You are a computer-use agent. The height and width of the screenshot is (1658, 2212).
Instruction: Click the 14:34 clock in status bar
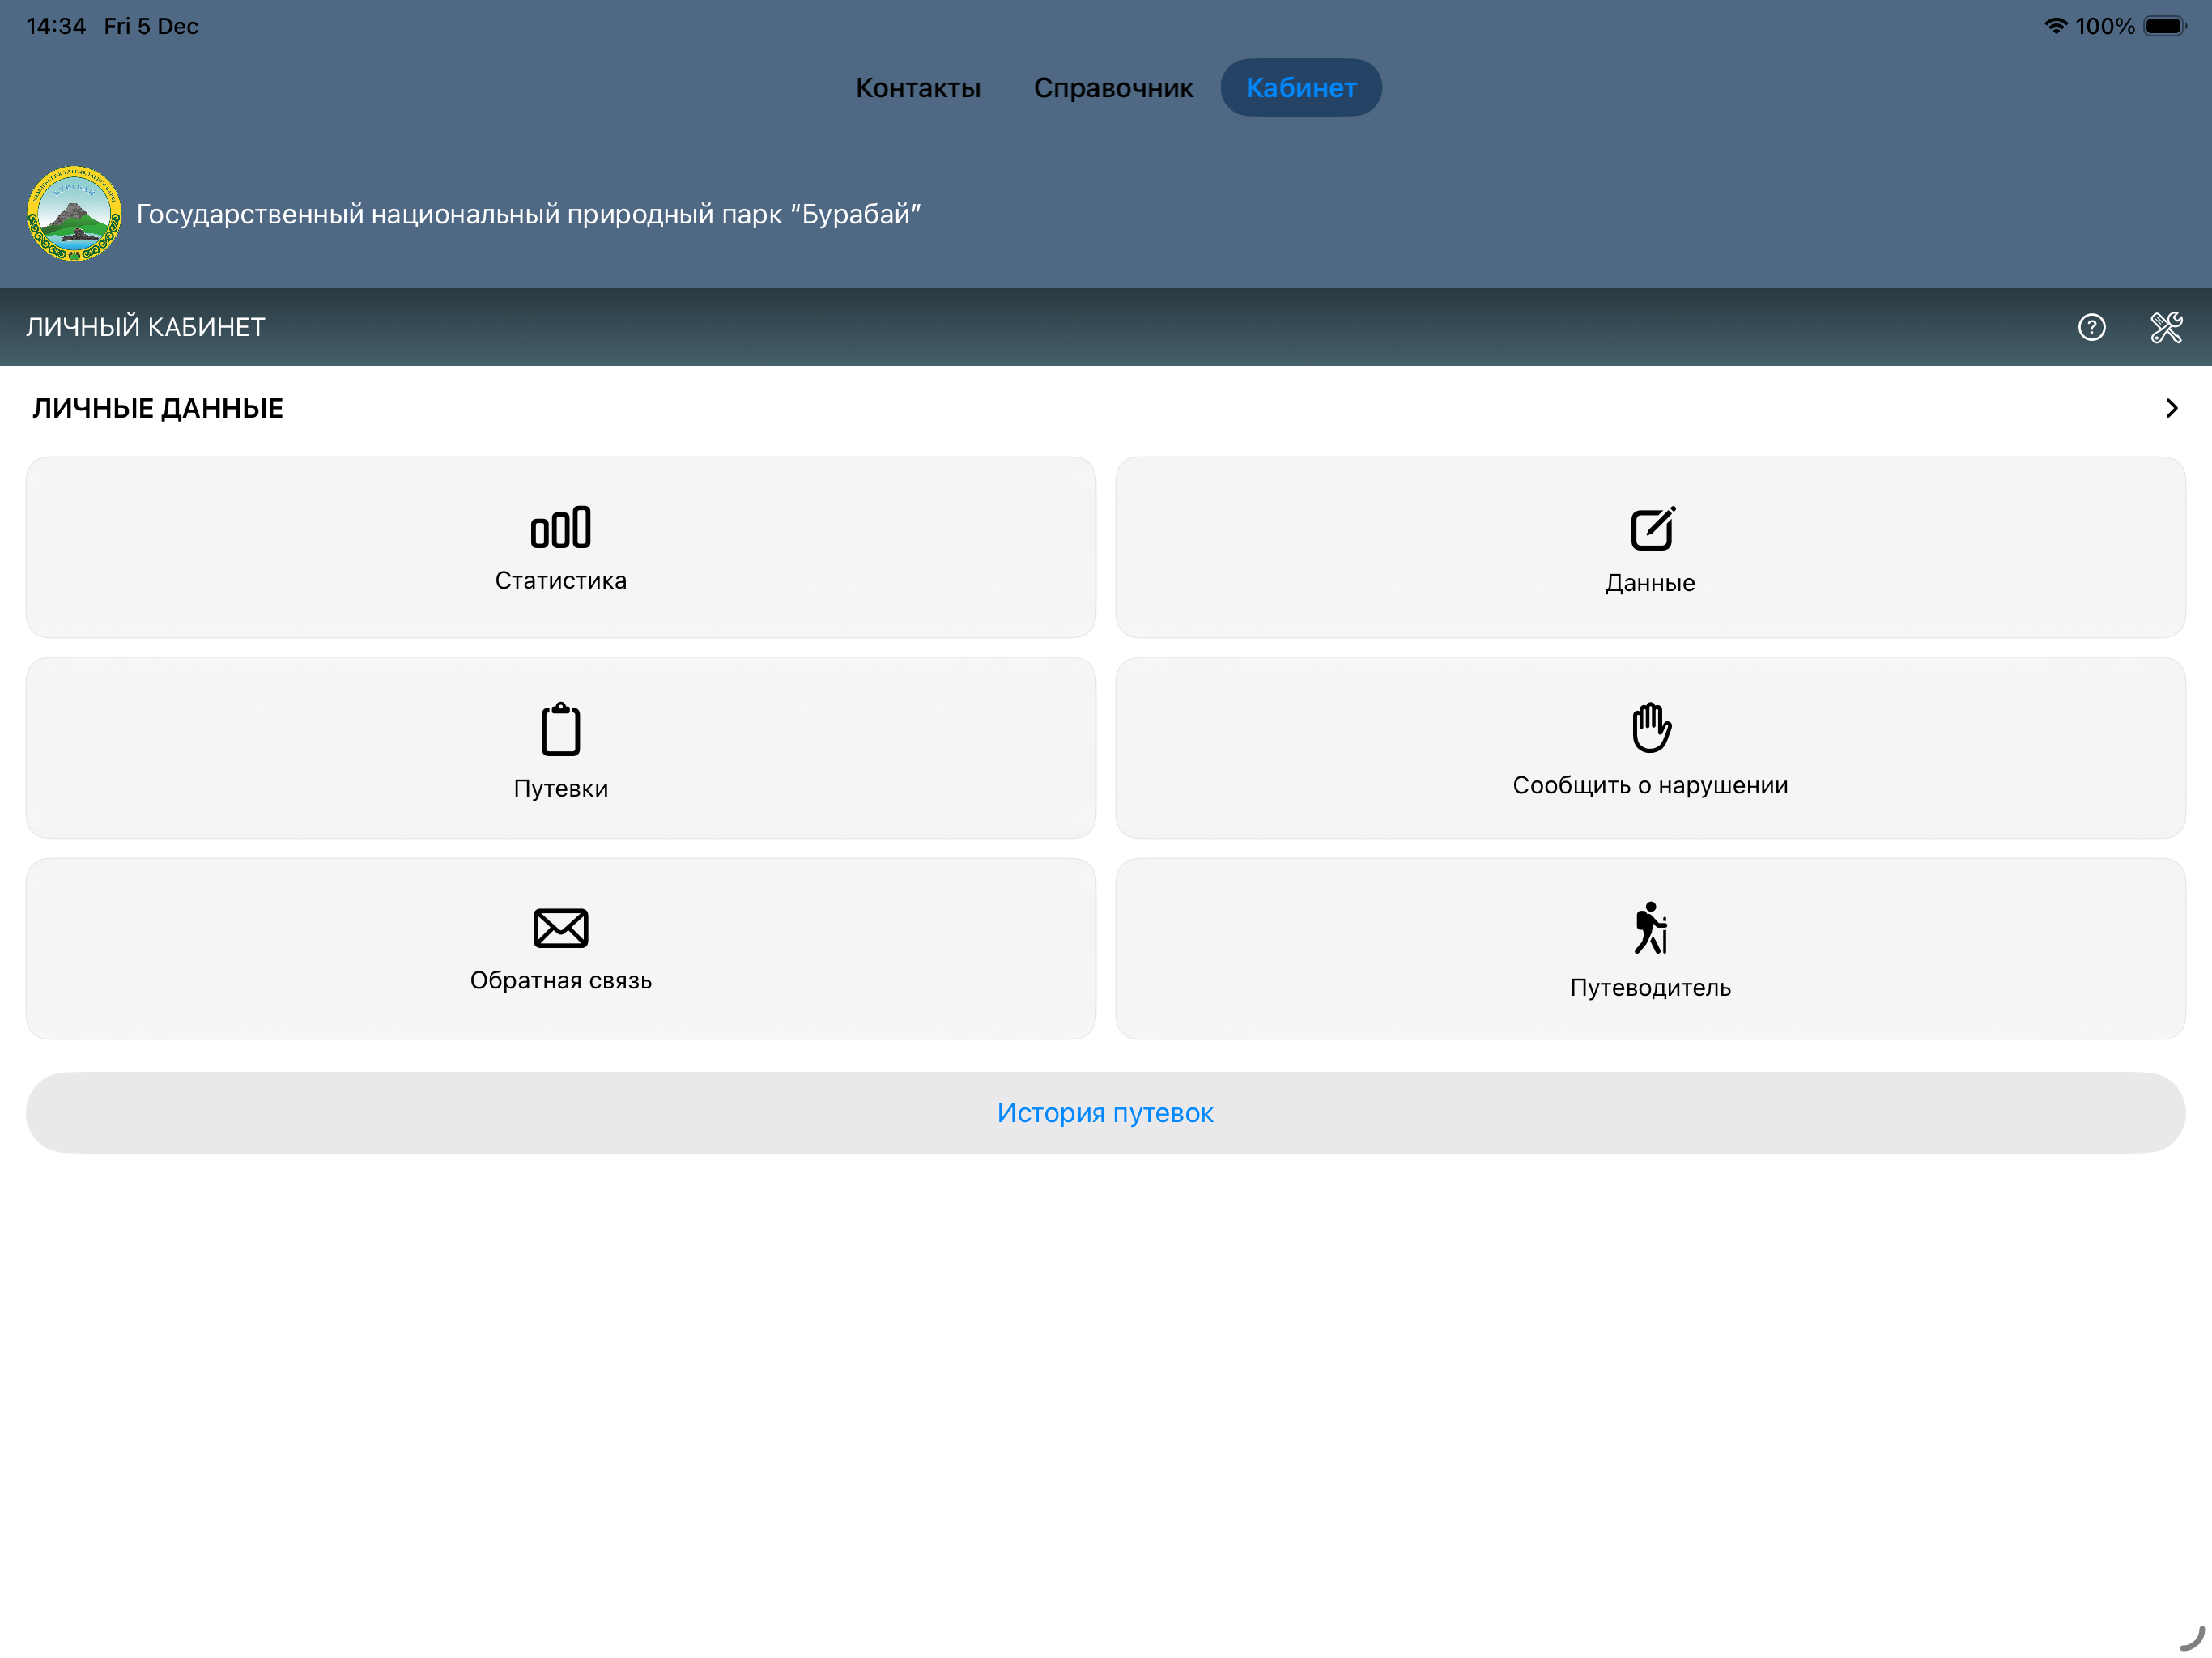(x=56, y=26)
